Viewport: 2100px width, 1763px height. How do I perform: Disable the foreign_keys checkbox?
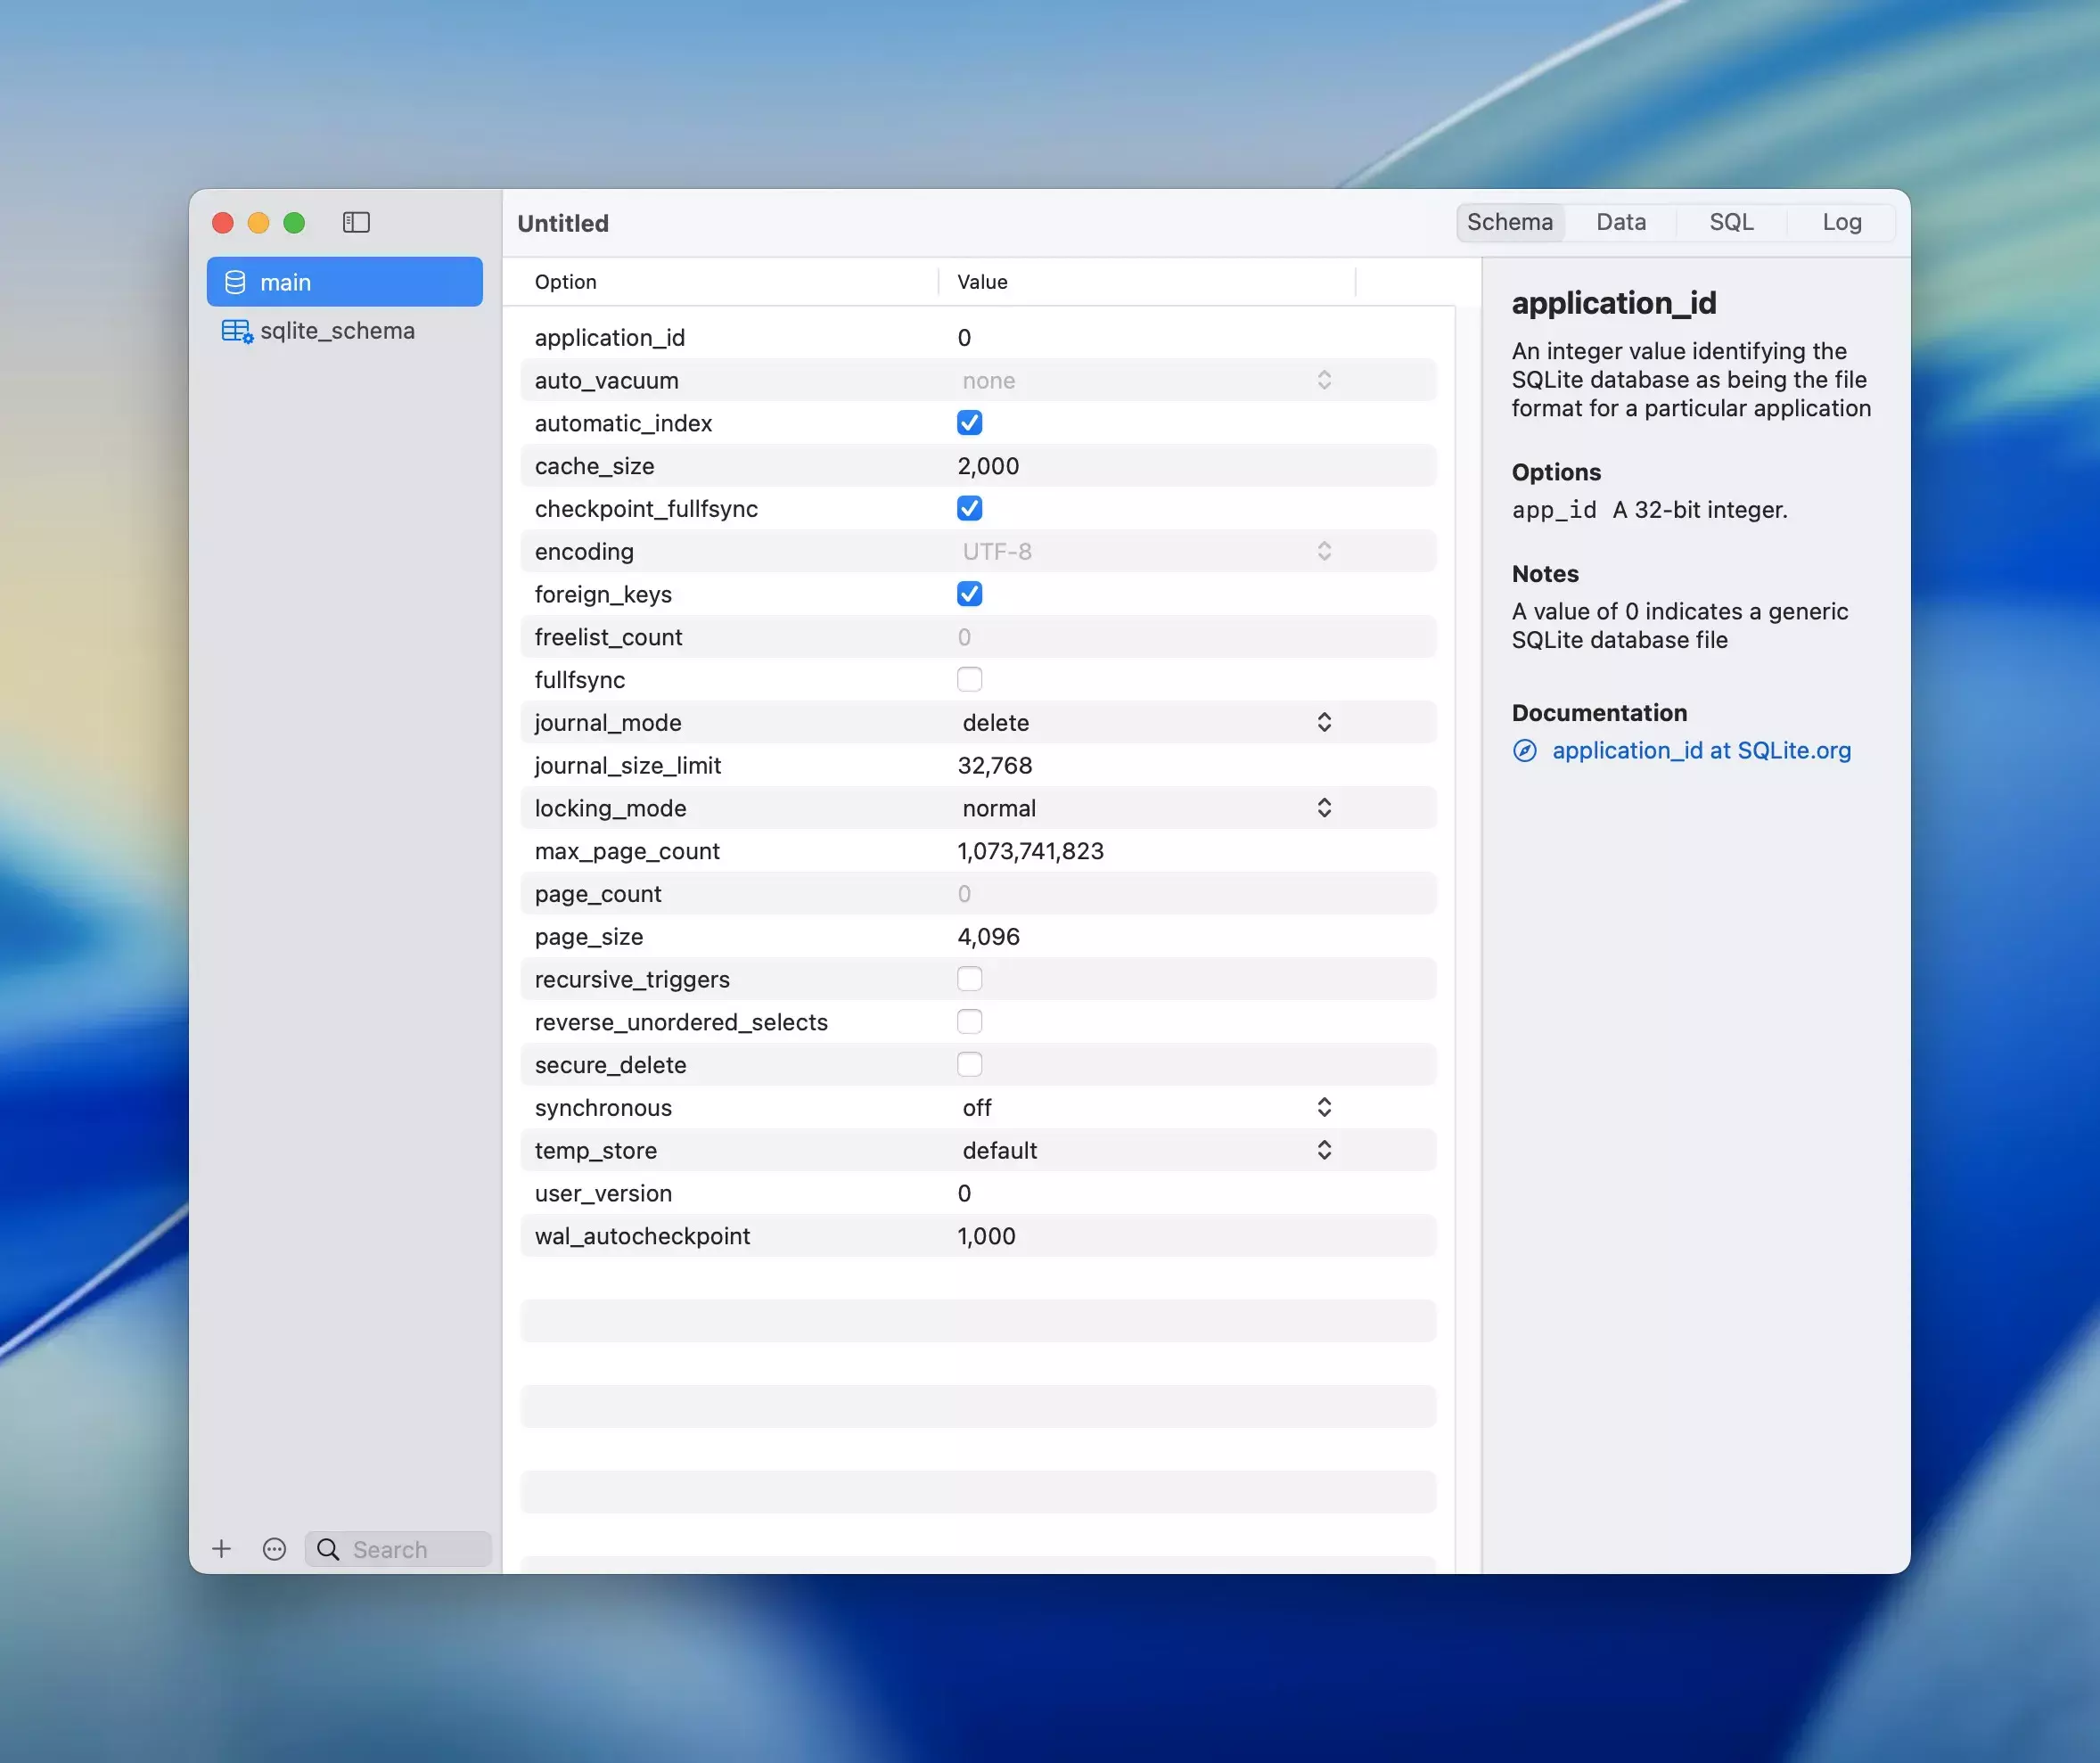[969, 594]
